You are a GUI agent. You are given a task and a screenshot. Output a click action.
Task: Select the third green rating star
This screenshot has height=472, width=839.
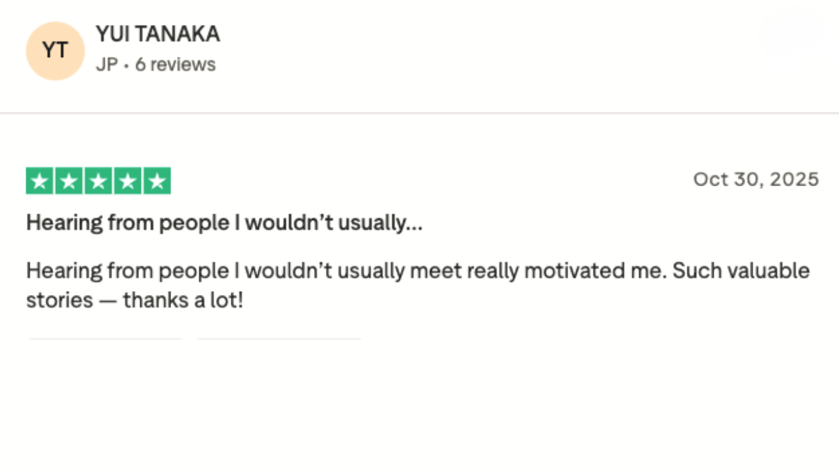pos(98,181)
